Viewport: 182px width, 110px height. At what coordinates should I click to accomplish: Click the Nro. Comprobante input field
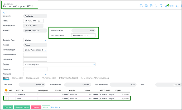83,35
